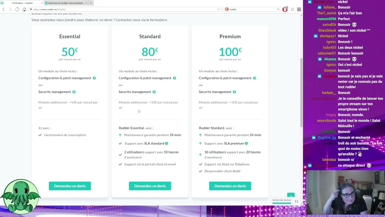The image size is (385, 217).
Task: Close the Tarification – Rudder tab
Action: click(x=42, y=3)
